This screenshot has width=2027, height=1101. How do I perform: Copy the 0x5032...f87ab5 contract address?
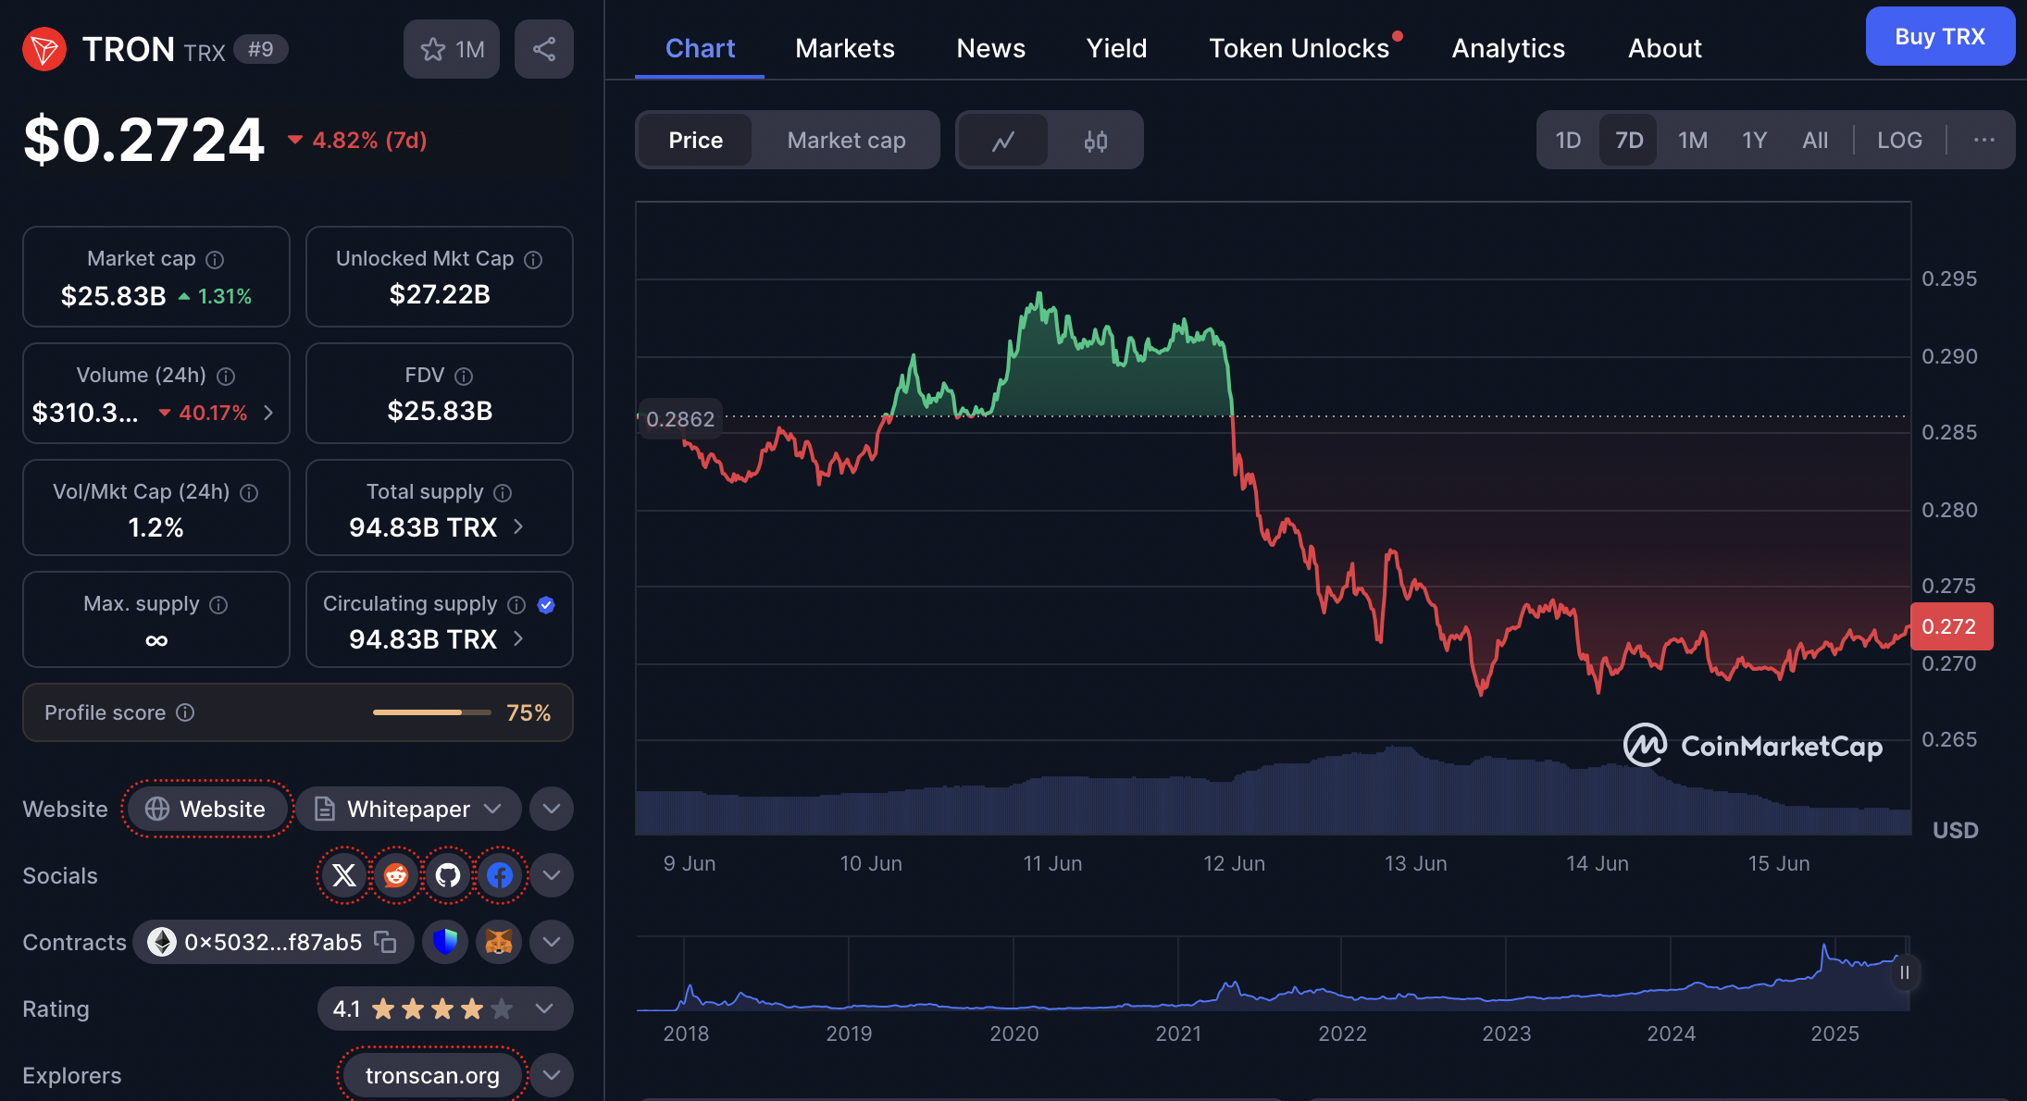point(385,942)
